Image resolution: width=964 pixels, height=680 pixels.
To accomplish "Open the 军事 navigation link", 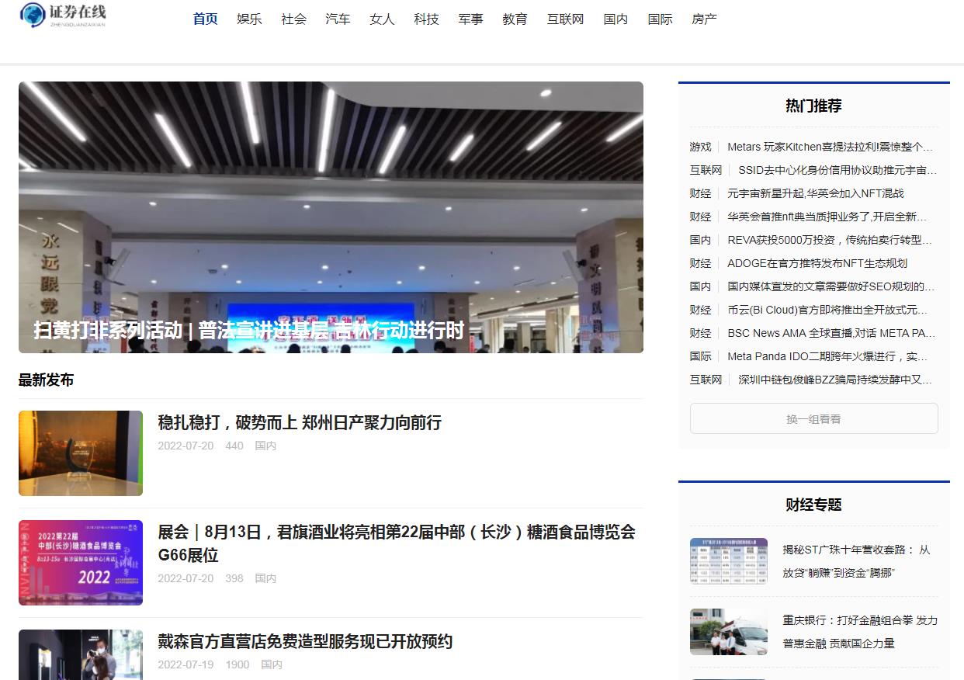I will [471, 19].
